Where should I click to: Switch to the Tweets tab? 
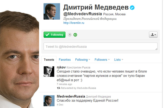pyautogui.click(x=49, y=60)
